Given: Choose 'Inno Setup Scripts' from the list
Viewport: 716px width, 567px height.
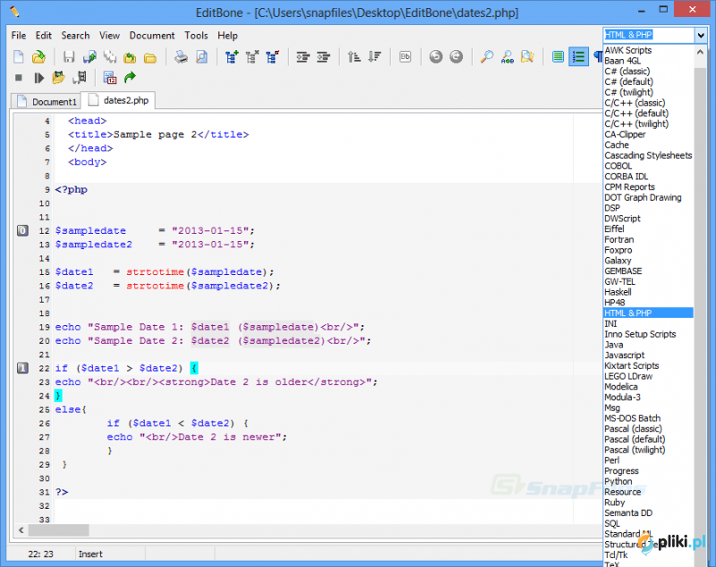Looking at the screenshot, I should 648,334.
